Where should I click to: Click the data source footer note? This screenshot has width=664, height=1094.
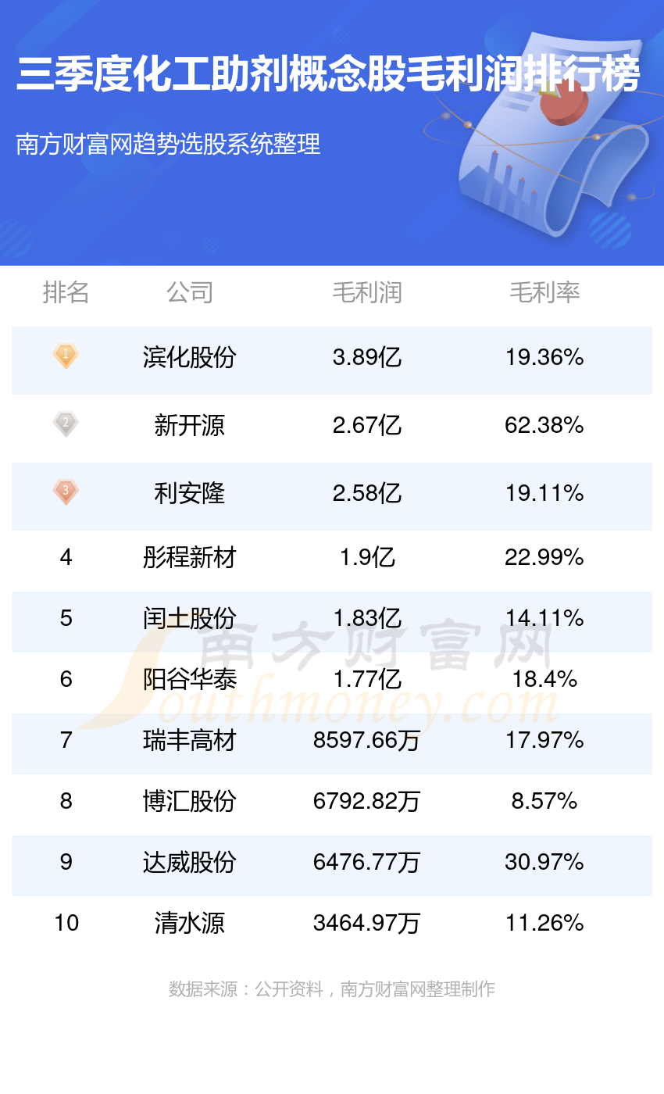332,989
